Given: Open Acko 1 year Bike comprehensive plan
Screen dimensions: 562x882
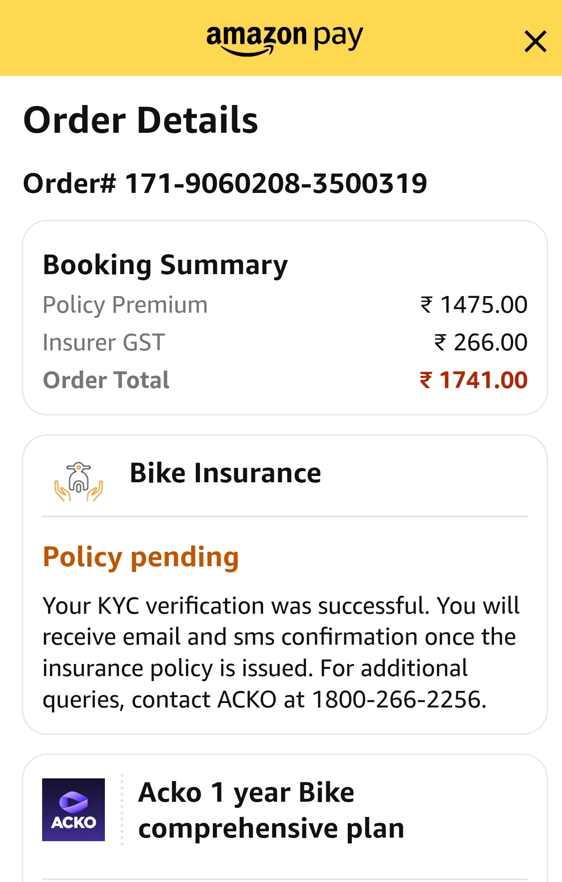Looking at the screenshot, I should pos(271,810).
